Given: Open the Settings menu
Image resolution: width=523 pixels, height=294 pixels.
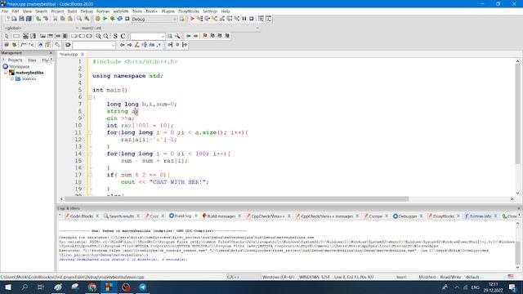Looking at the screenshot, I should [x=210, y=11].
